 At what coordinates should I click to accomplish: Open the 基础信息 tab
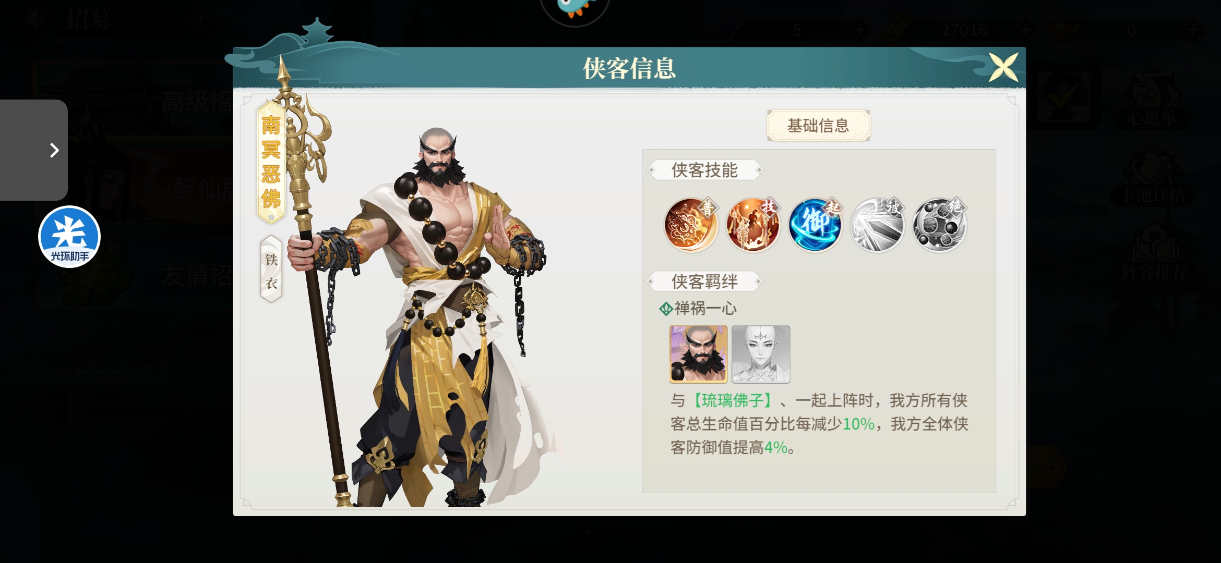coord(818,126)
